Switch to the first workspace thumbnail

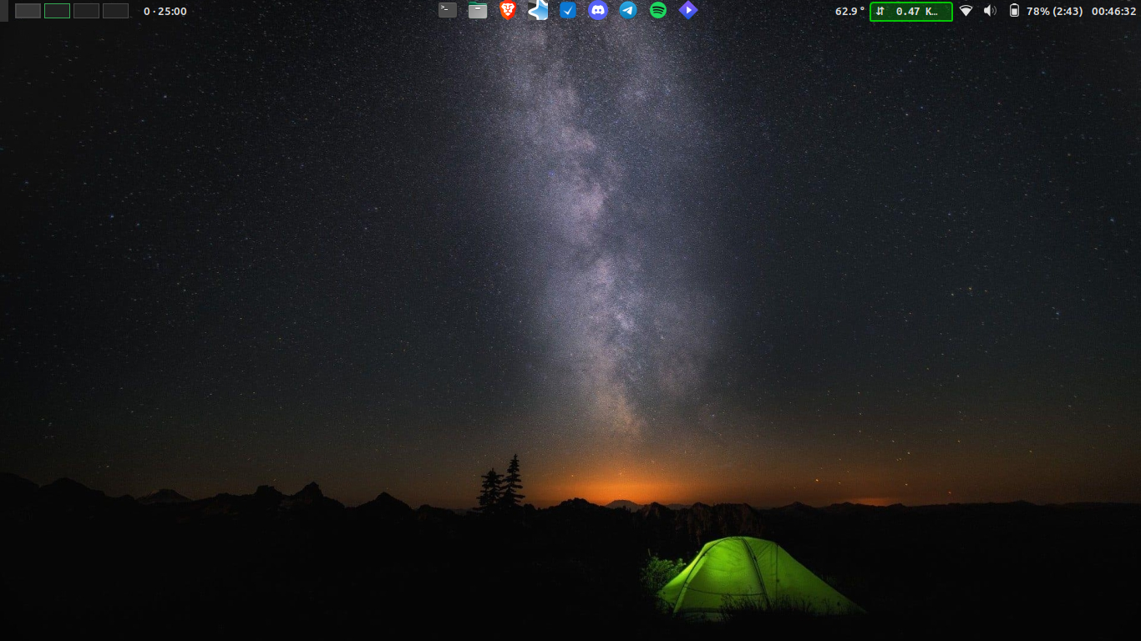pos(28,11)
